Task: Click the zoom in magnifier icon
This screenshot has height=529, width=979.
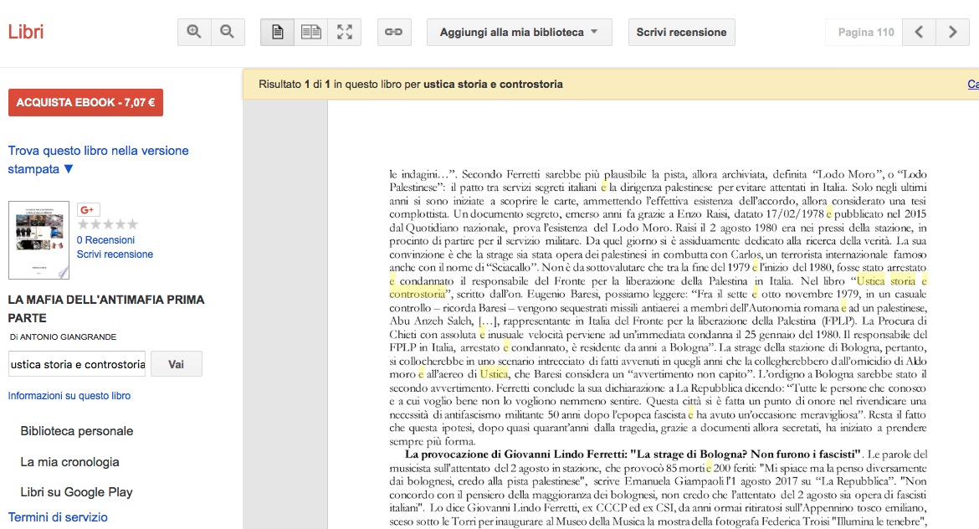Action: [x=194, y=33]
